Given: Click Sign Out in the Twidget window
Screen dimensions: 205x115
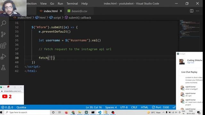Looking at the screenshot, I should pos(191,63).
